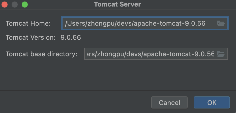The image size is (236, 113).
Task: Confirm the Tomcat settings with OK
Action: pos(212,102)
